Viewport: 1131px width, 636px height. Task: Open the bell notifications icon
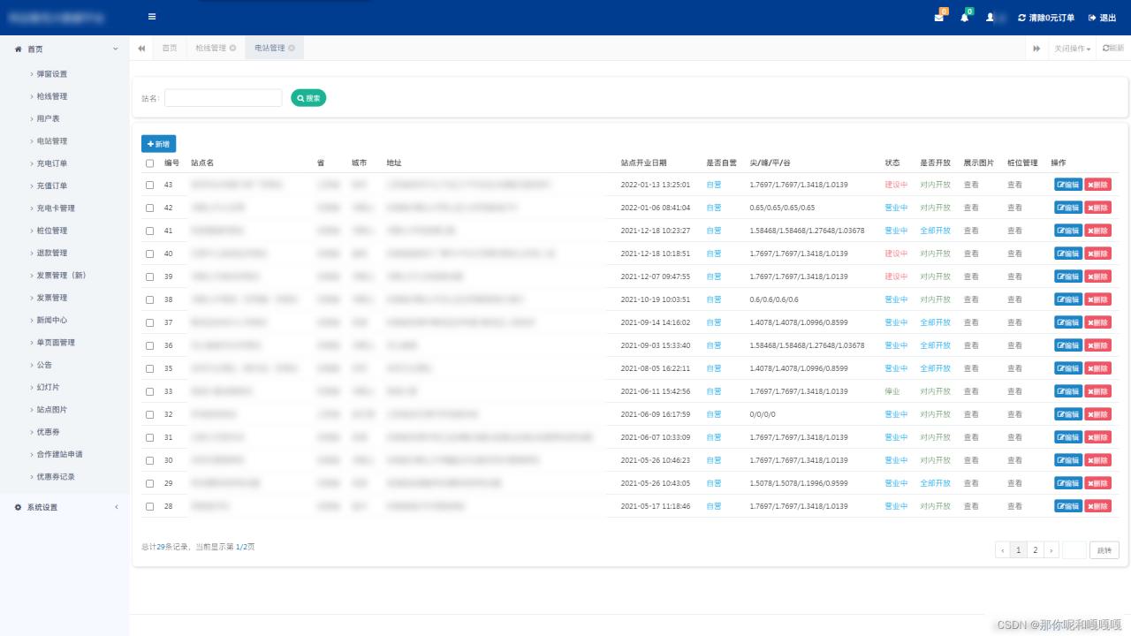964,17
